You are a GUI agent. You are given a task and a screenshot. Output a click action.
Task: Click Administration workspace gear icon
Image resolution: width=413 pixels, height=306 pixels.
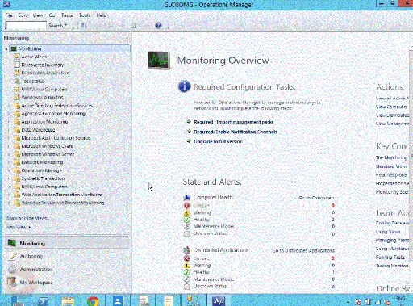click(x=12, y=270)
